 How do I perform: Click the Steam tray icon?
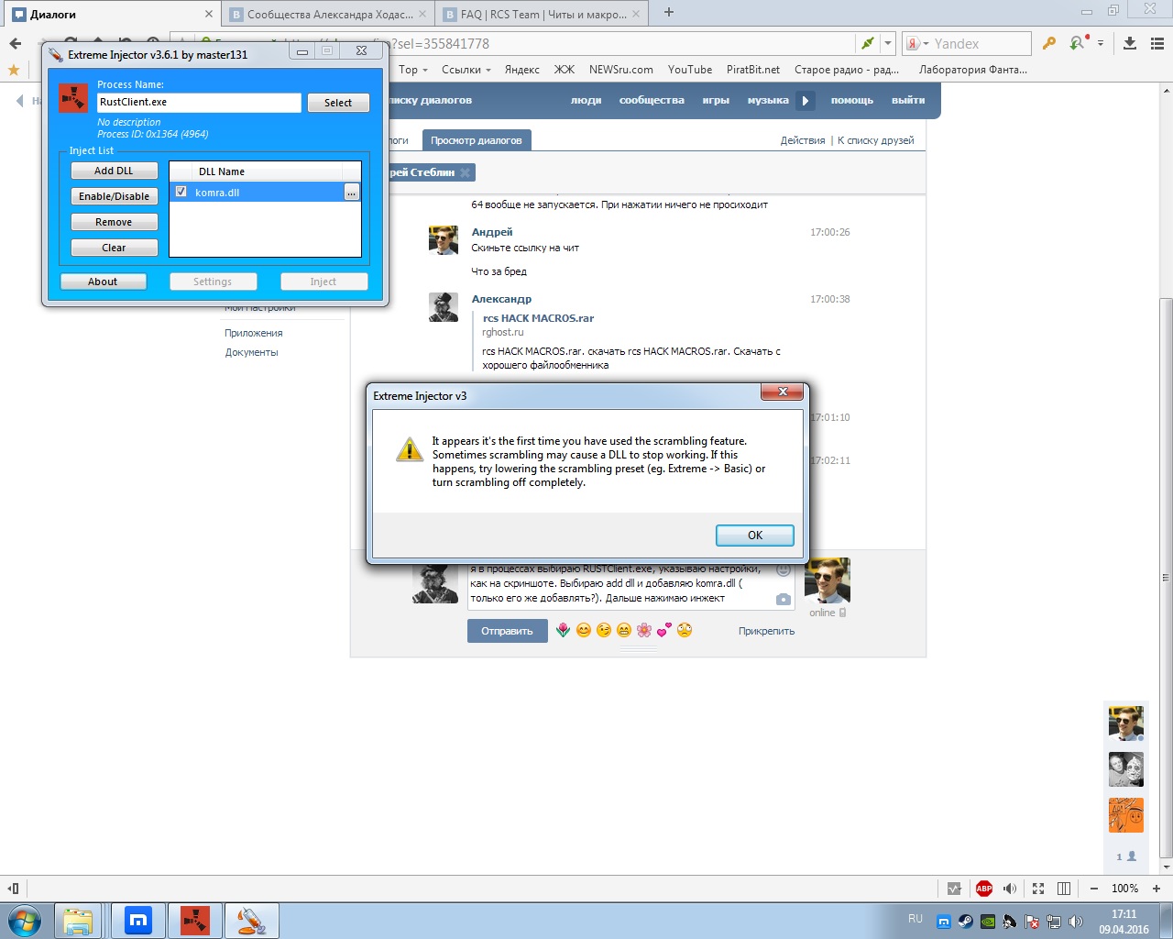pos(966,922)
